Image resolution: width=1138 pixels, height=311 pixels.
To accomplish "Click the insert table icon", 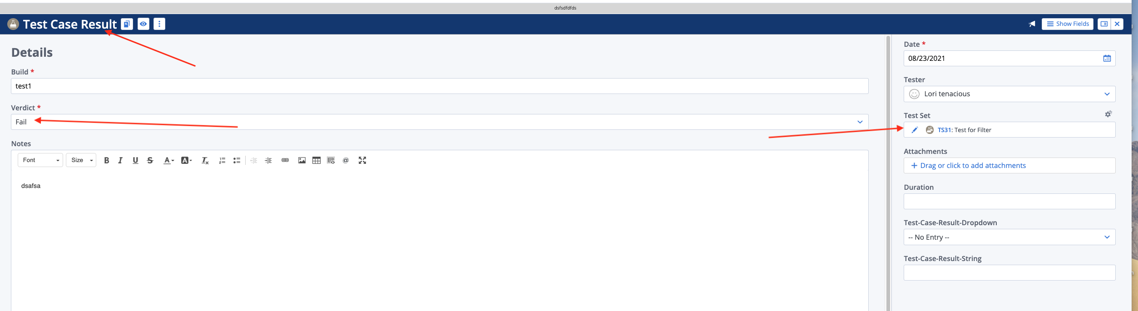I will click(x=317, y=160).
